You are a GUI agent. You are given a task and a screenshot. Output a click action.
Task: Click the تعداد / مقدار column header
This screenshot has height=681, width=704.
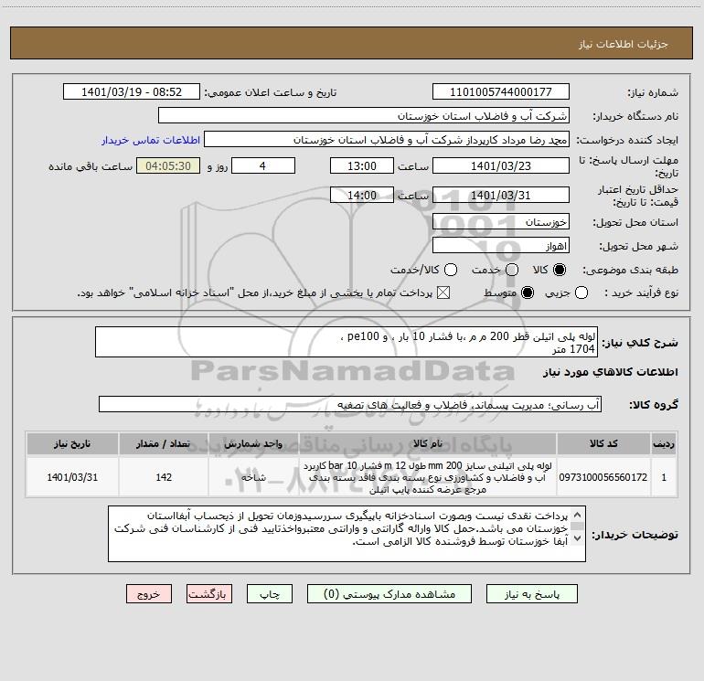[x=164, y=443]
